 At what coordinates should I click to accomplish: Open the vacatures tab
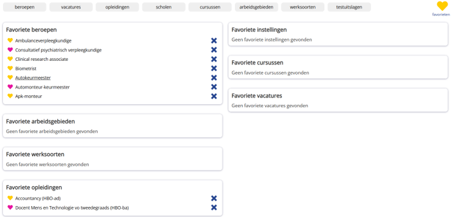tap(71, 7)
